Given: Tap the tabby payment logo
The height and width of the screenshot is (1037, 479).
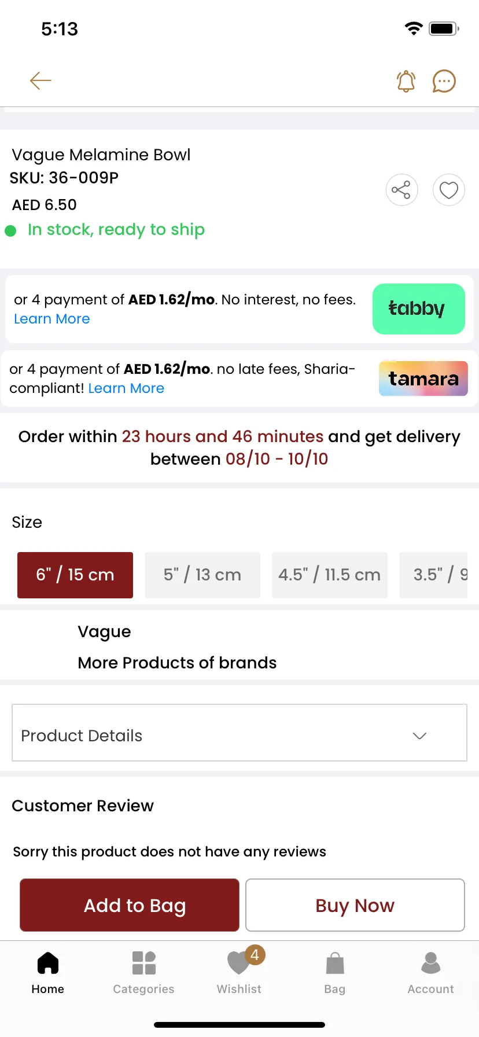Looking at the screenshot, I should [419, 309].
